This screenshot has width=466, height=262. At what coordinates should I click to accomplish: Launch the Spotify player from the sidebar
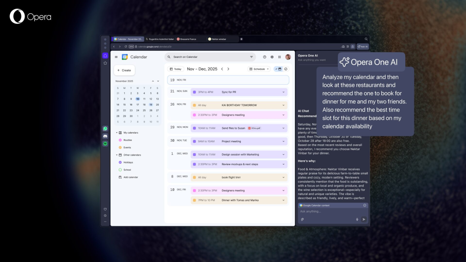[x=105, y=143]
